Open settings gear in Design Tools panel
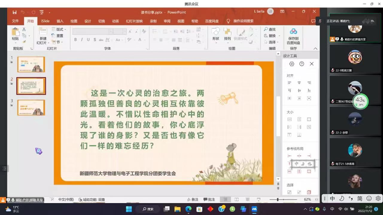Image resolution: width=383 pixels, height=215 pixels. point(292,64)
